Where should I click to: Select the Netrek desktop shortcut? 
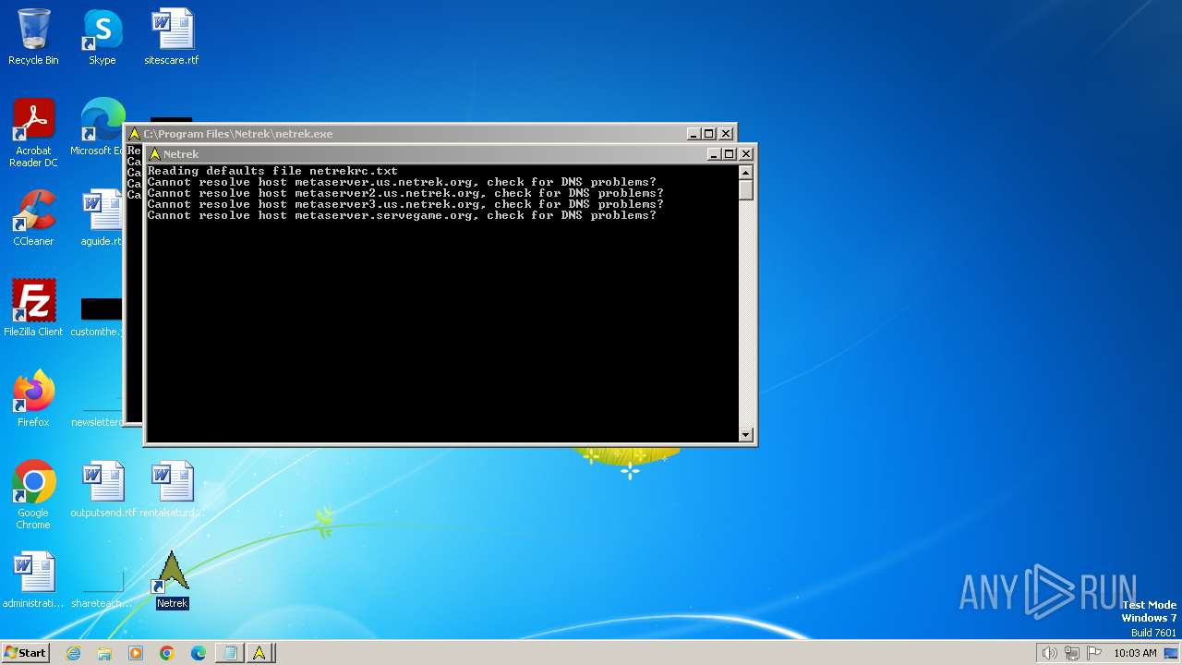click(172, 580)
